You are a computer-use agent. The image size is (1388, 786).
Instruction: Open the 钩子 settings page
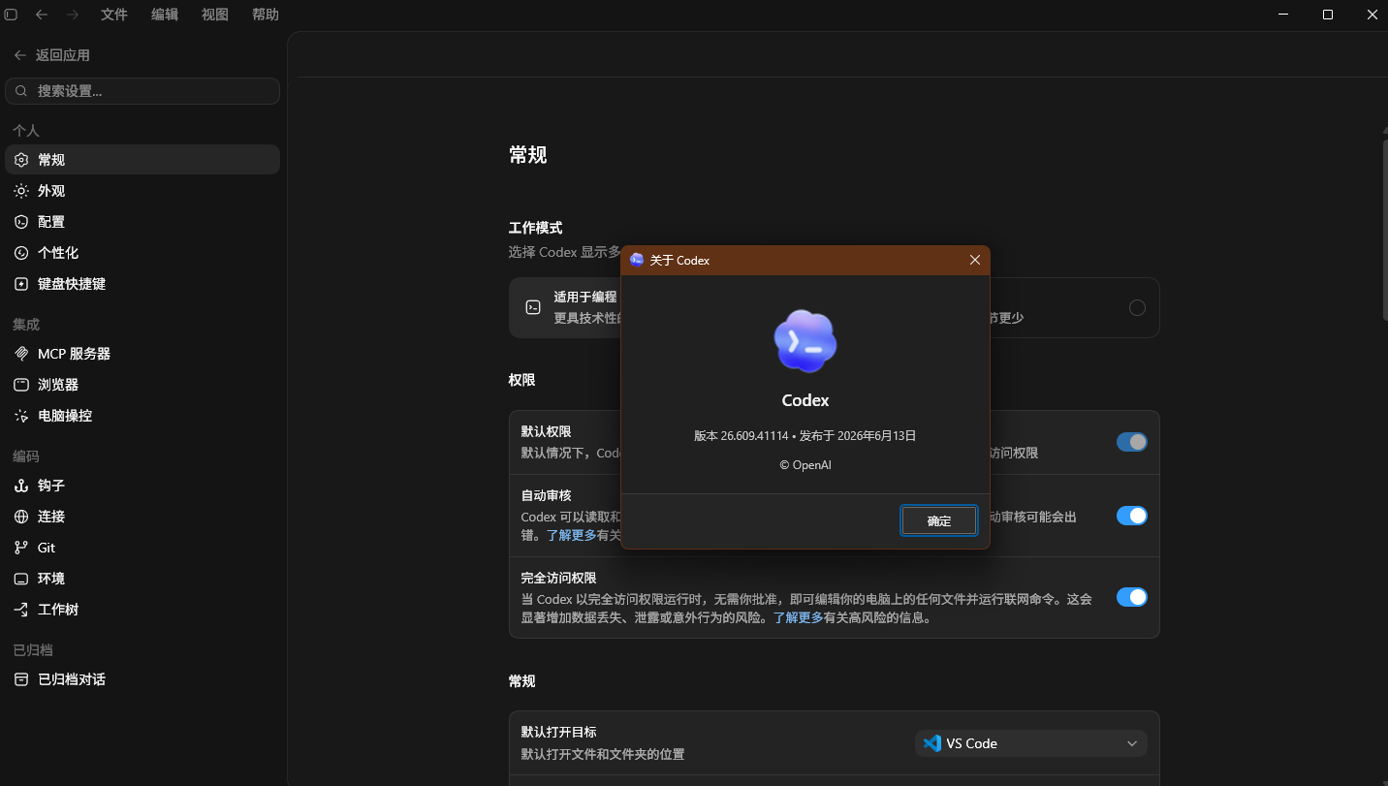(x=142, y=486)
